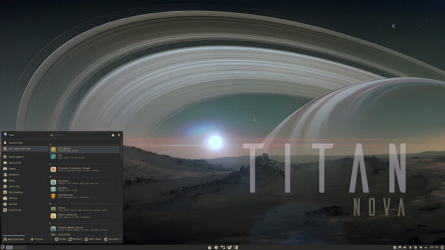Switch to the second virtual desktop in pager
Viewport: 445px width, 250px height.
[20, 247]
